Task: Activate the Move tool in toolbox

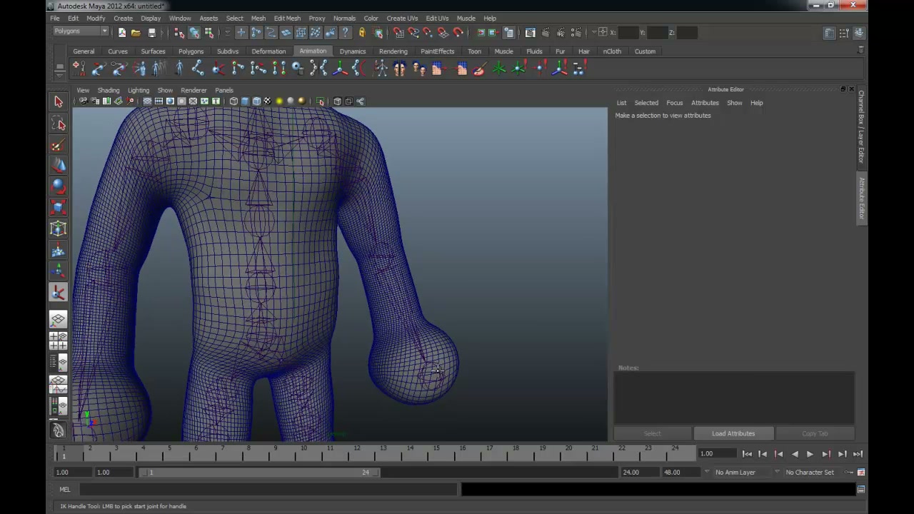Action: (x=59, y=166)
